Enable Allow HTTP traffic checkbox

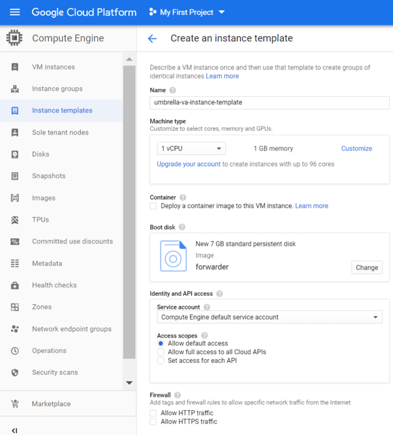pos(153,413)
